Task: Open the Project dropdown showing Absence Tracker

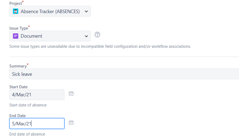Action: [50, 12]
